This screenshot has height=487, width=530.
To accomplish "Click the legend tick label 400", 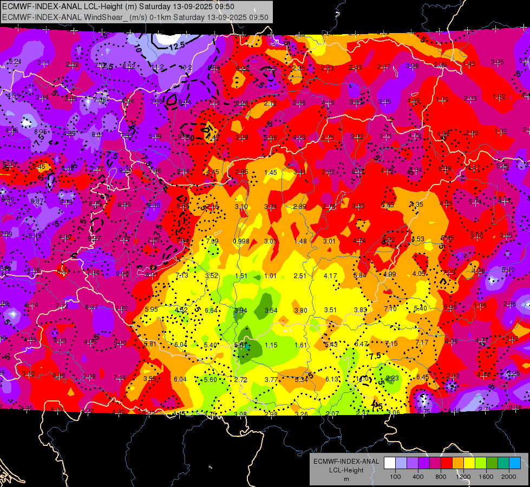I will pos(418,477).
